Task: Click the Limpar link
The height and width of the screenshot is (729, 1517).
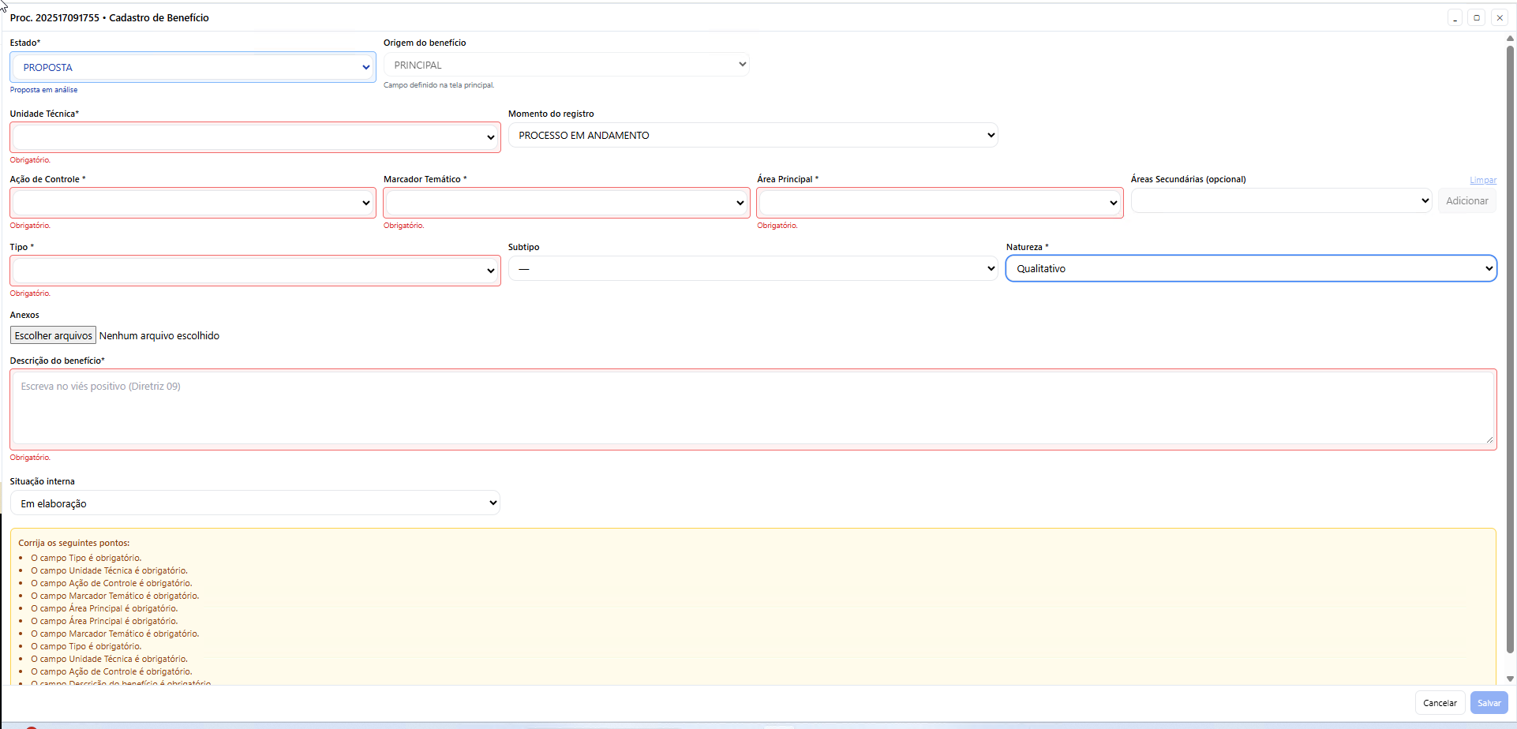Action: (x=1482, y=180)
